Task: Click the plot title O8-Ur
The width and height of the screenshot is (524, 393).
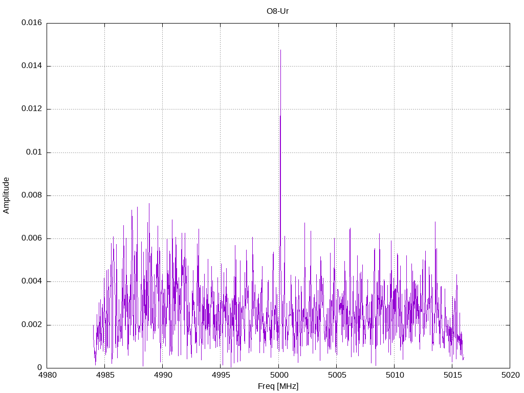Action: [x=277, y=11]
